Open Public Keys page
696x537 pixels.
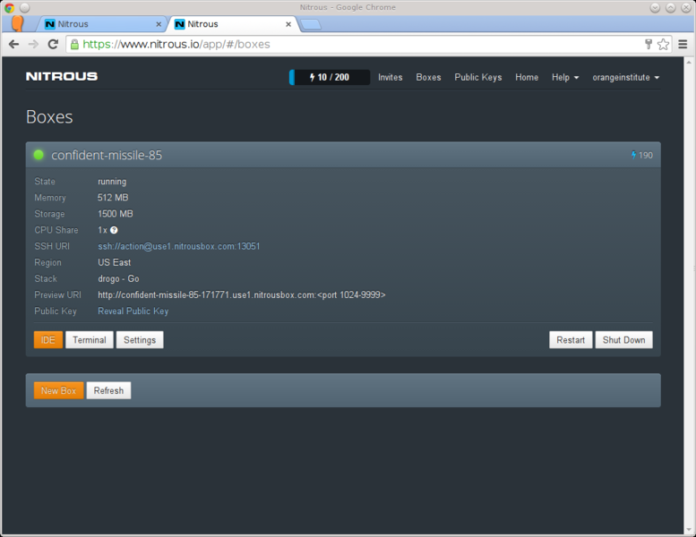click(478, 77)
